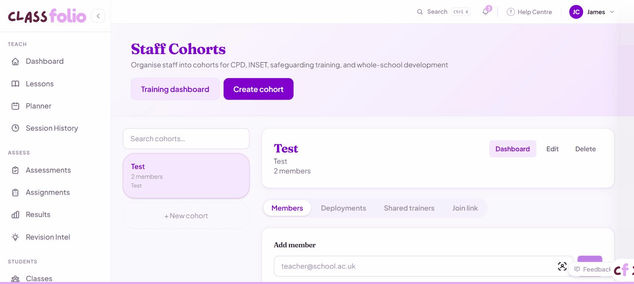Click the Assessments clipboard icon
This screenshot has width=634, height=284.
tap(15, 170)
